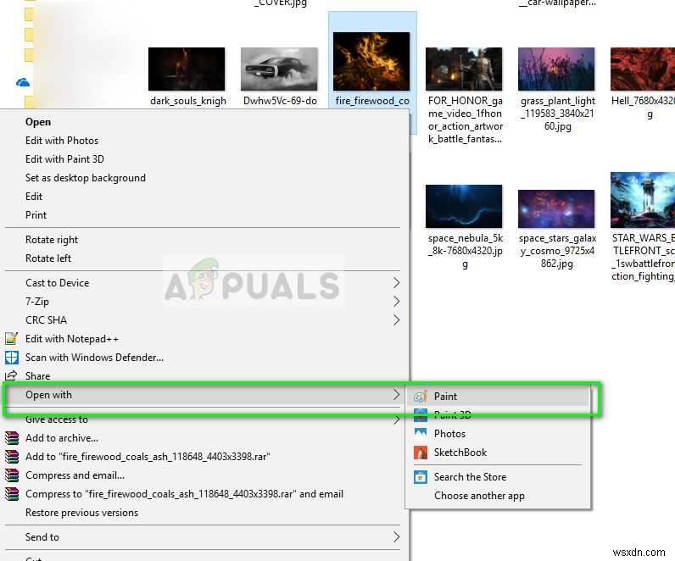The image size is (675, 561).
Task: Select Choose another app
Action: click(479, 496)
